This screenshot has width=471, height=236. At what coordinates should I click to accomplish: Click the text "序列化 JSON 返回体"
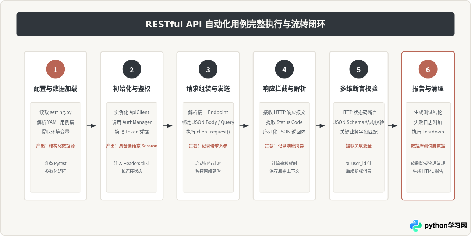pyautogui.click(x=284, y=132)
